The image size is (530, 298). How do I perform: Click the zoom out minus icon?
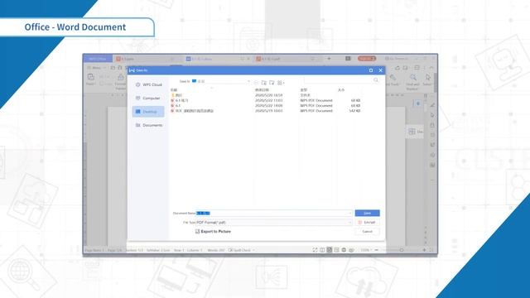click(377, 250)
